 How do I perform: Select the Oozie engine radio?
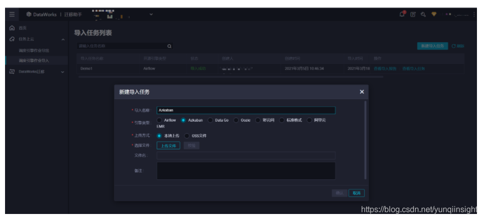point(236,120)
